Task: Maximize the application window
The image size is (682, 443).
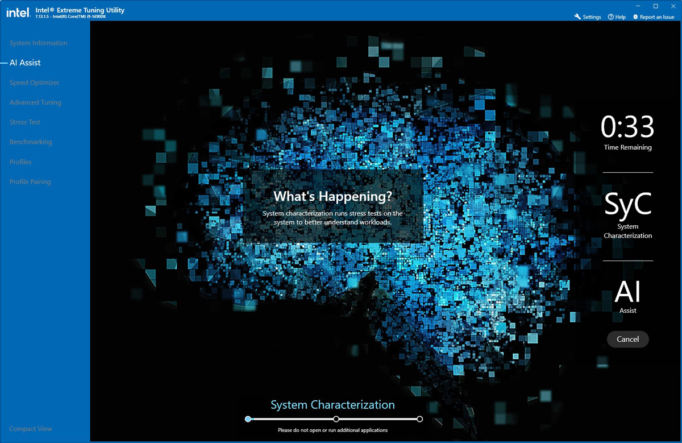Action: tap(655, 6)
